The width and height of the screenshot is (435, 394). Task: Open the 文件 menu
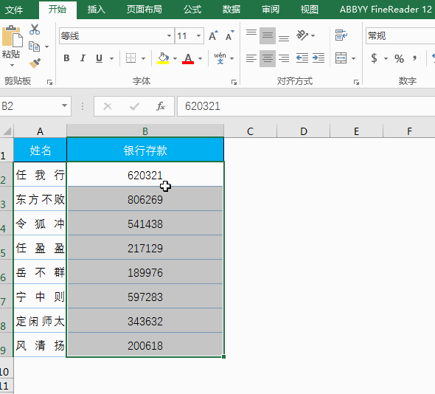[x=13, y=10]
